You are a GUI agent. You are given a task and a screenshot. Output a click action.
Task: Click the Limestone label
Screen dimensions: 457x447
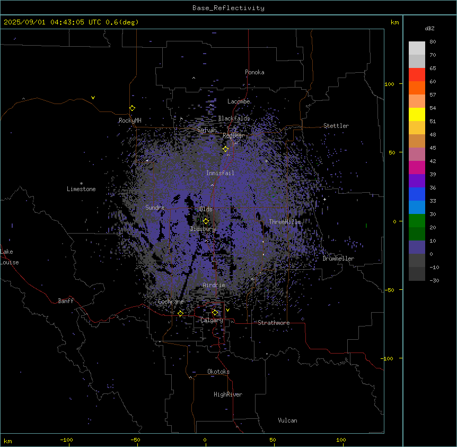(x=81, y=189)
